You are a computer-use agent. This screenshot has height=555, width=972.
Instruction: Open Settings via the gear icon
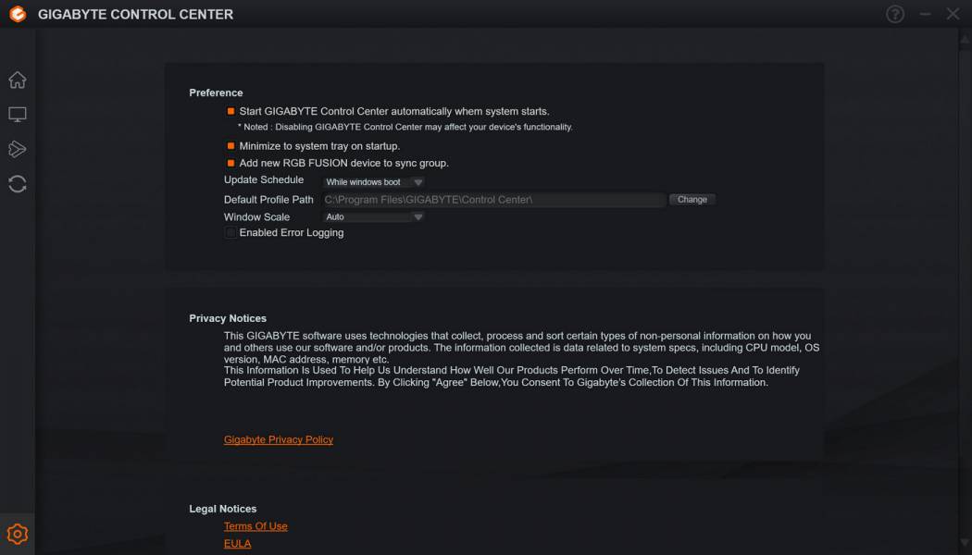[17, 534]
